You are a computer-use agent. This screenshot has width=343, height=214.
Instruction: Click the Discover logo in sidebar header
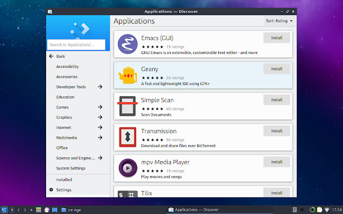[80, 30]
